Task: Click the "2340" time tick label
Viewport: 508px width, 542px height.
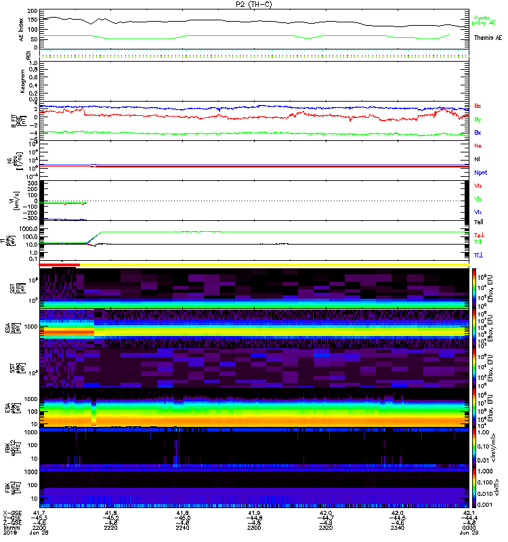Action: click(398, 528)
